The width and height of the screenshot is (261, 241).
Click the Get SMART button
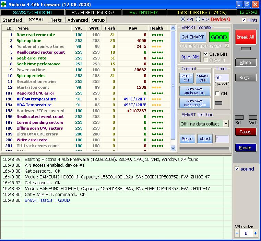[193, 37]
